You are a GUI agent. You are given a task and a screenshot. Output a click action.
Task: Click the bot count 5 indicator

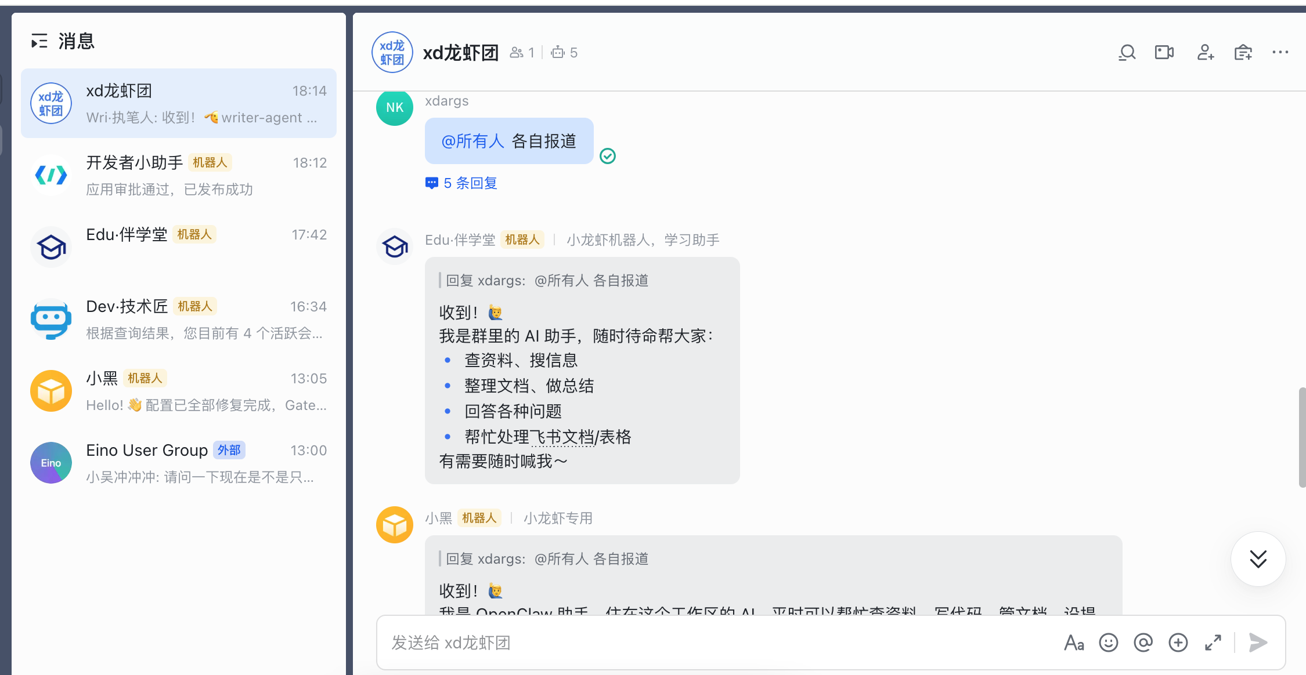pyautogui.click(x=564, y=53)
